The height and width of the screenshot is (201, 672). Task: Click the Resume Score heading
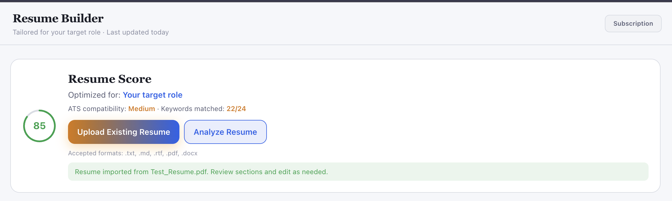click(x=110, y=79)
